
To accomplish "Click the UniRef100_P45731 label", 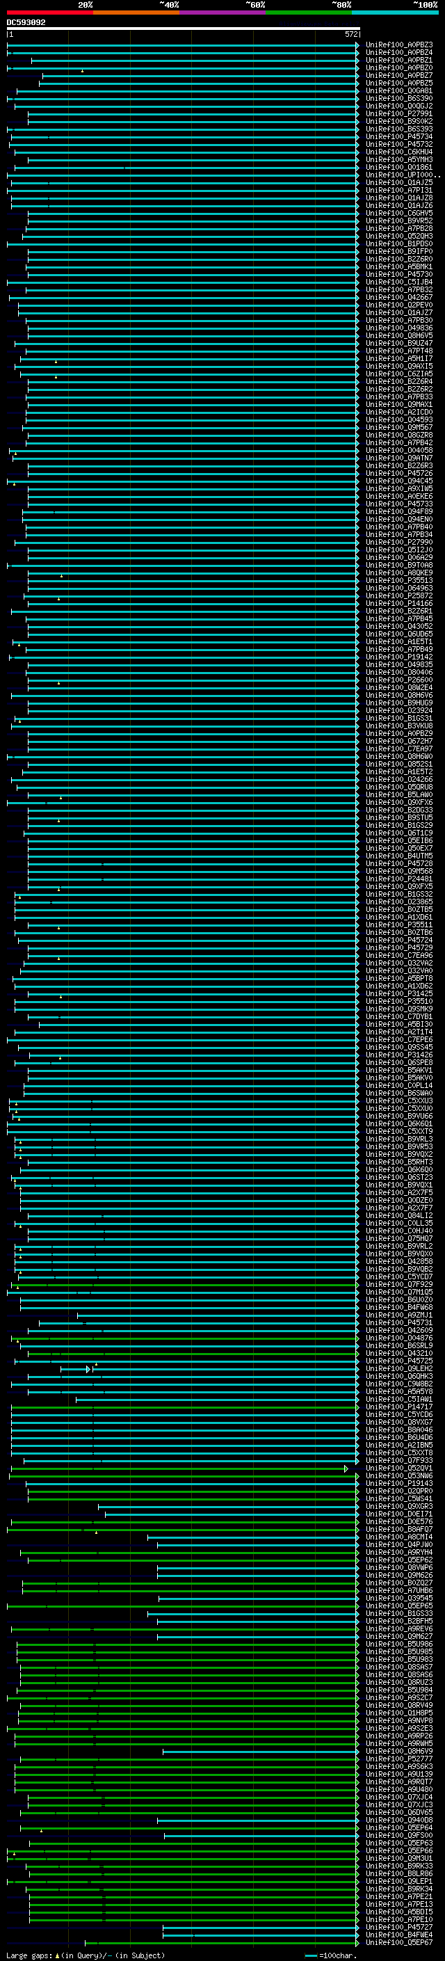I will [x=399, y=1323].
